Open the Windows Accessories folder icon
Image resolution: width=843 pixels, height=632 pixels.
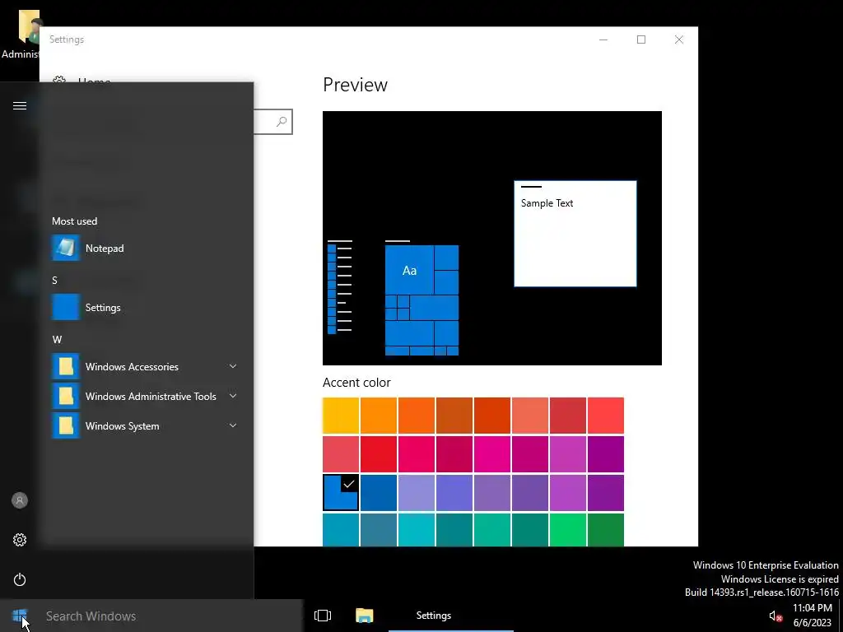pyautogui.click(x=66, y=366)
